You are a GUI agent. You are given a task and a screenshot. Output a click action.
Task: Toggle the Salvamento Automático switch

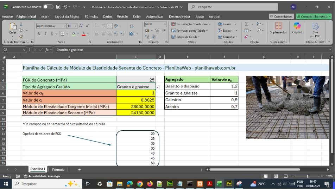(48, 7)
